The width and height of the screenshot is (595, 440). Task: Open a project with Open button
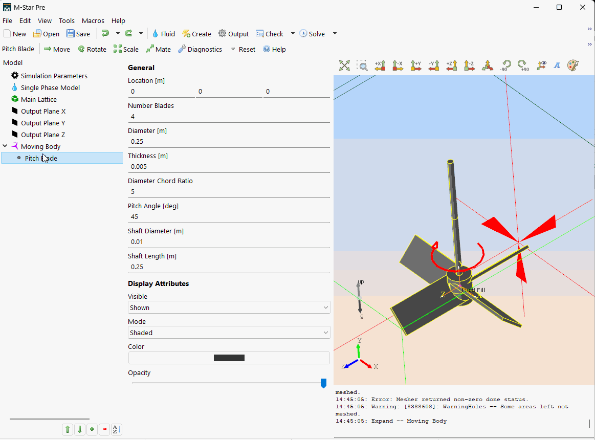46,34
